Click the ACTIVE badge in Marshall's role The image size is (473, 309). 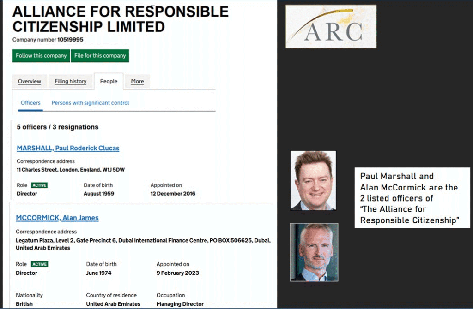[40, 185]
